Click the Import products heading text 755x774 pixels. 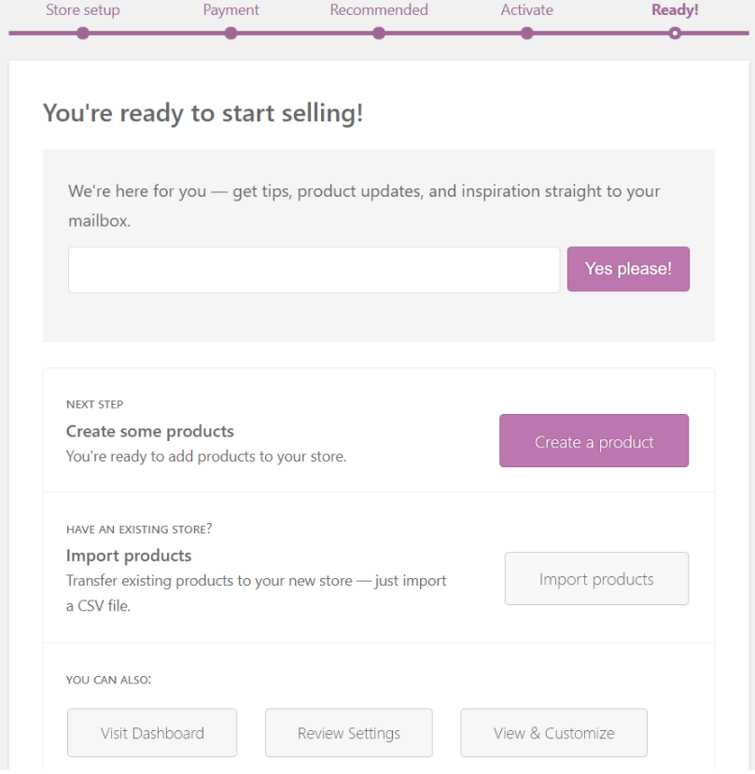pyautogui.click(x=129, y=556)
